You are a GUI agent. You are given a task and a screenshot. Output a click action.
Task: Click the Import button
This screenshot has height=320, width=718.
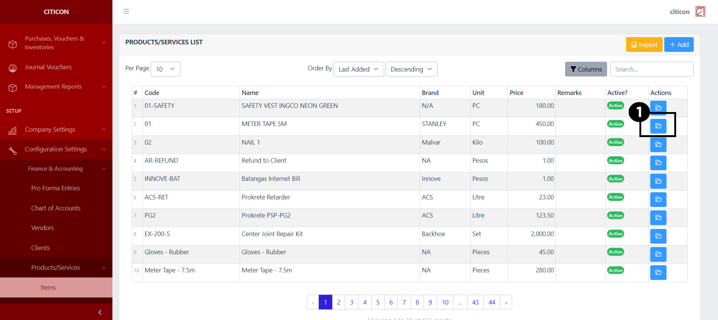tap(644, 45)
